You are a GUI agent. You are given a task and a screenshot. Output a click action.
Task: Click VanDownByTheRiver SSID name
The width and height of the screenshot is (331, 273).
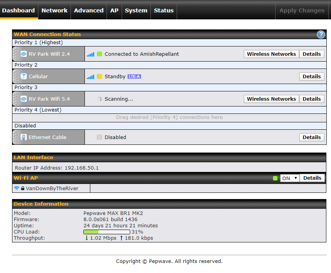(x=52, y=189)
